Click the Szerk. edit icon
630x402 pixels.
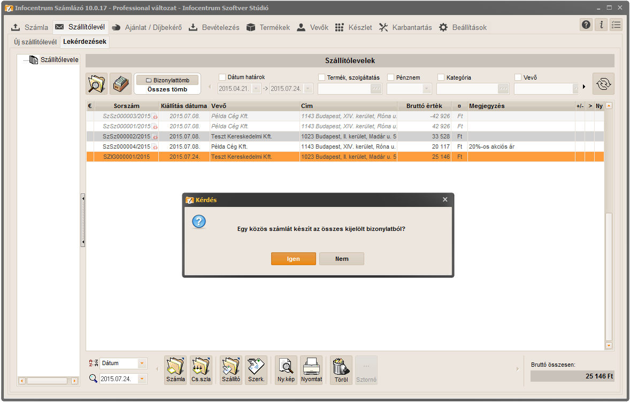pos(256,370)
